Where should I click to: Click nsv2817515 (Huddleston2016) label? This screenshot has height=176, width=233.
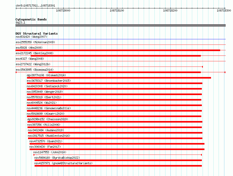(x=49, y=136)
